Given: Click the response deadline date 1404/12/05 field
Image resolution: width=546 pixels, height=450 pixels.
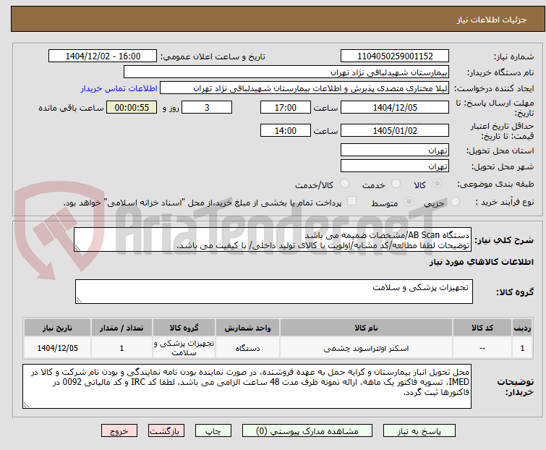Looking at the screenshot, I should 395,107.
